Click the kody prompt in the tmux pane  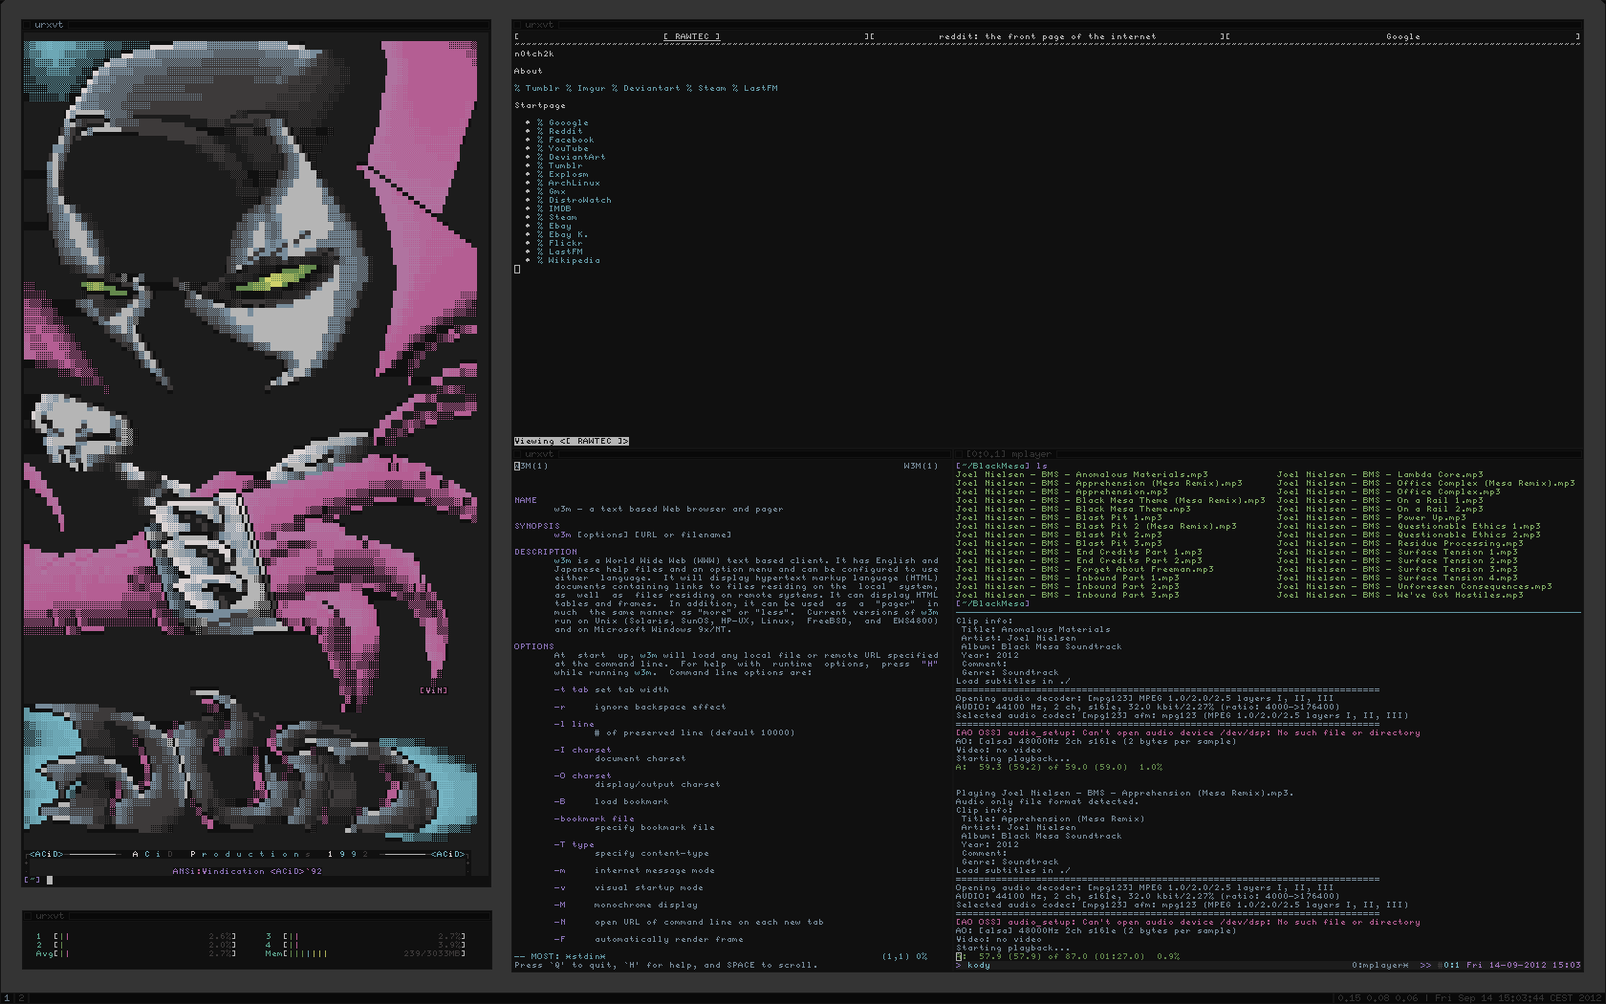coord(973,965)
